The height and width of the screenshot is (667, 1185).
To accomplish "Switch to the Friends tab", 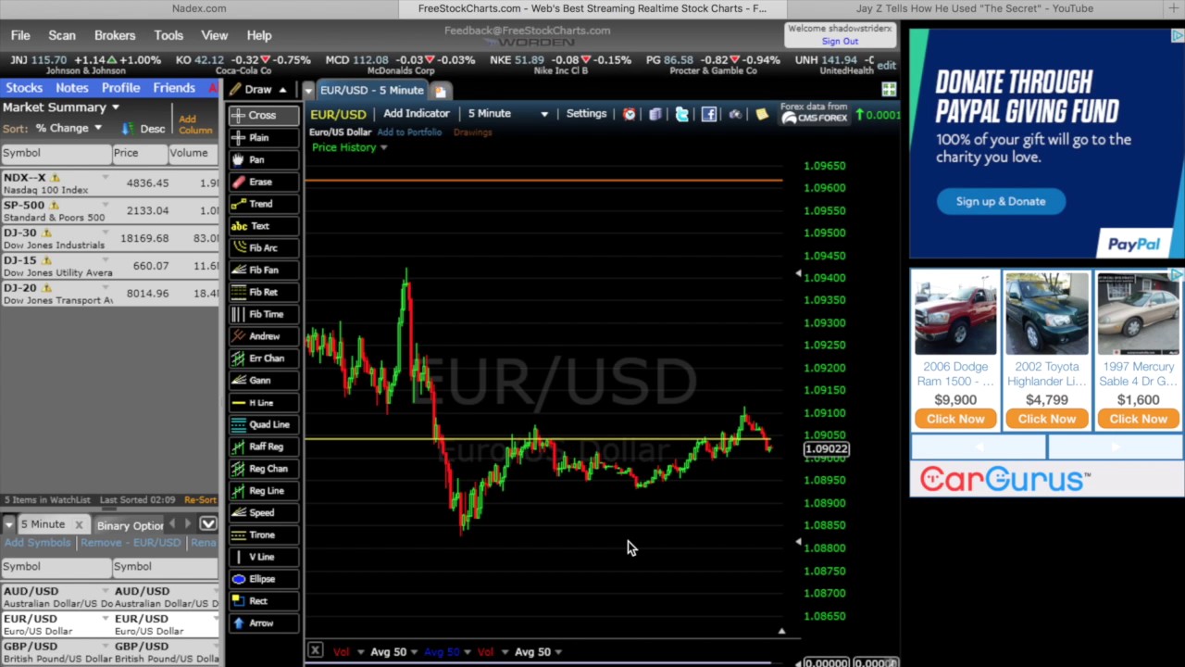I will (x=174, y=88).
